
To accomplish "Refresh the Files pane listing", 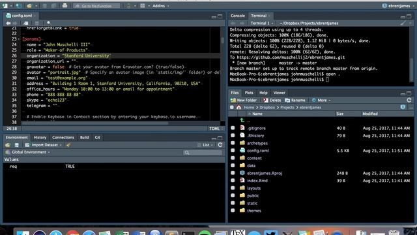I will pos(409,100).
